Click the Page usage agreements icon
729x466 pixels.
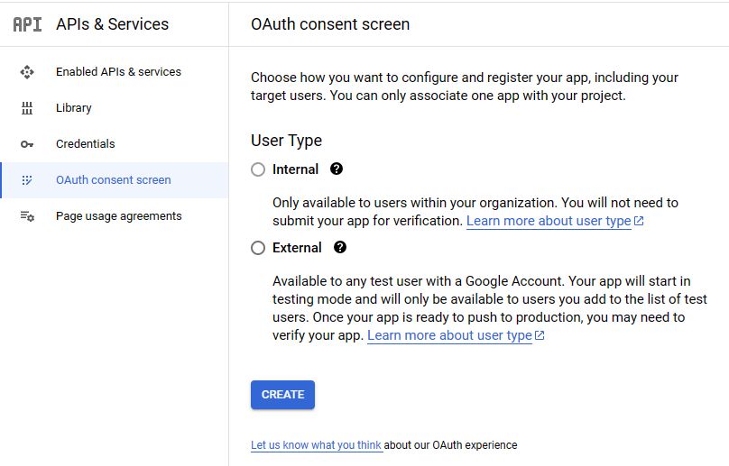tap(27, 216)
